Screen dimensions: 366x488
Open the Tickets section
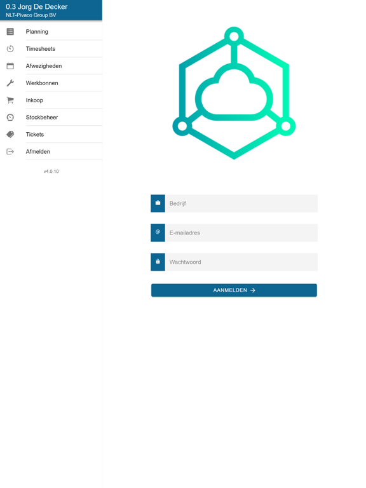click(51, 134)
